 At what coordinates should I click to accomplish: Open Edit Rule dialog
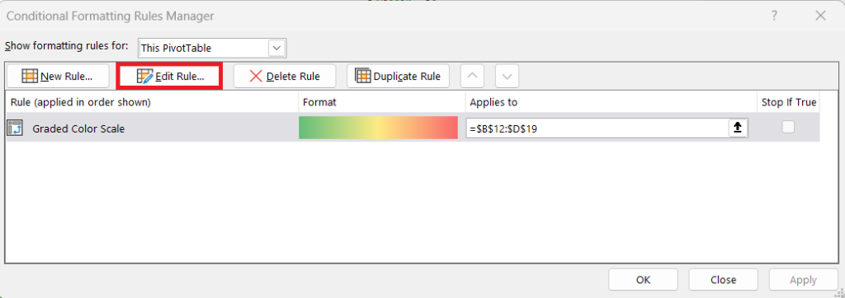tap(170, 76)
